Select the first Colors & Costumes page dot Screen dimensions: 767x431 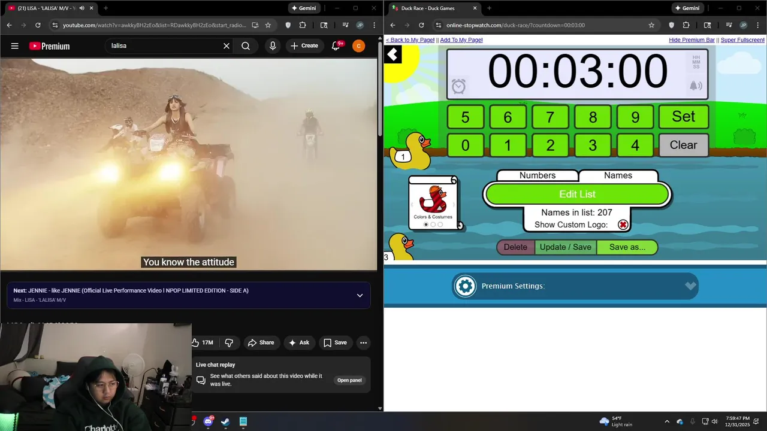[x=426, y=224]
